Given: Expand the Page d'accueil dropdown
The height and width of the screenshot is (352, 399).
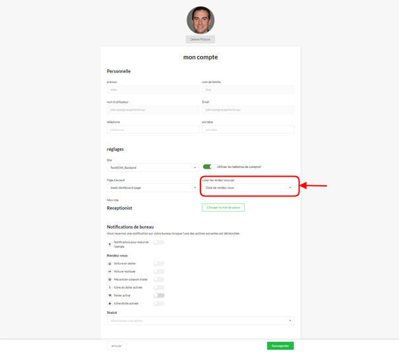Looking at the screenshot, I should coord(152,188).
